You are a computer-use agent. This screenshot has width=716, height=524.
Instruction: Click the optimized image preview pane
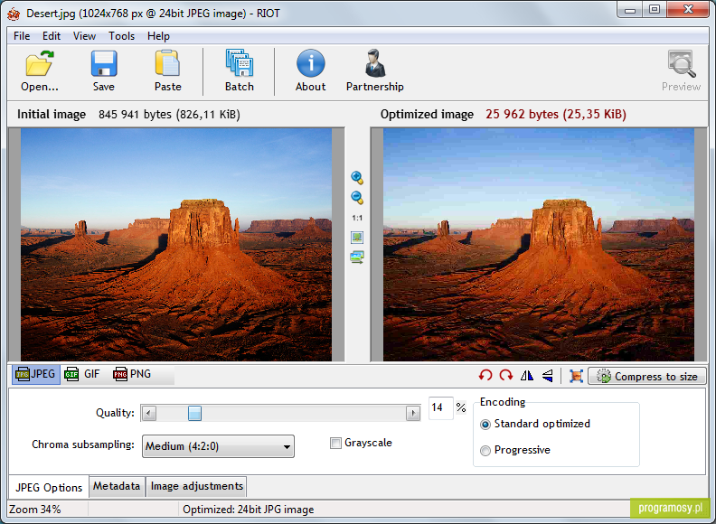tap(539, 245)
